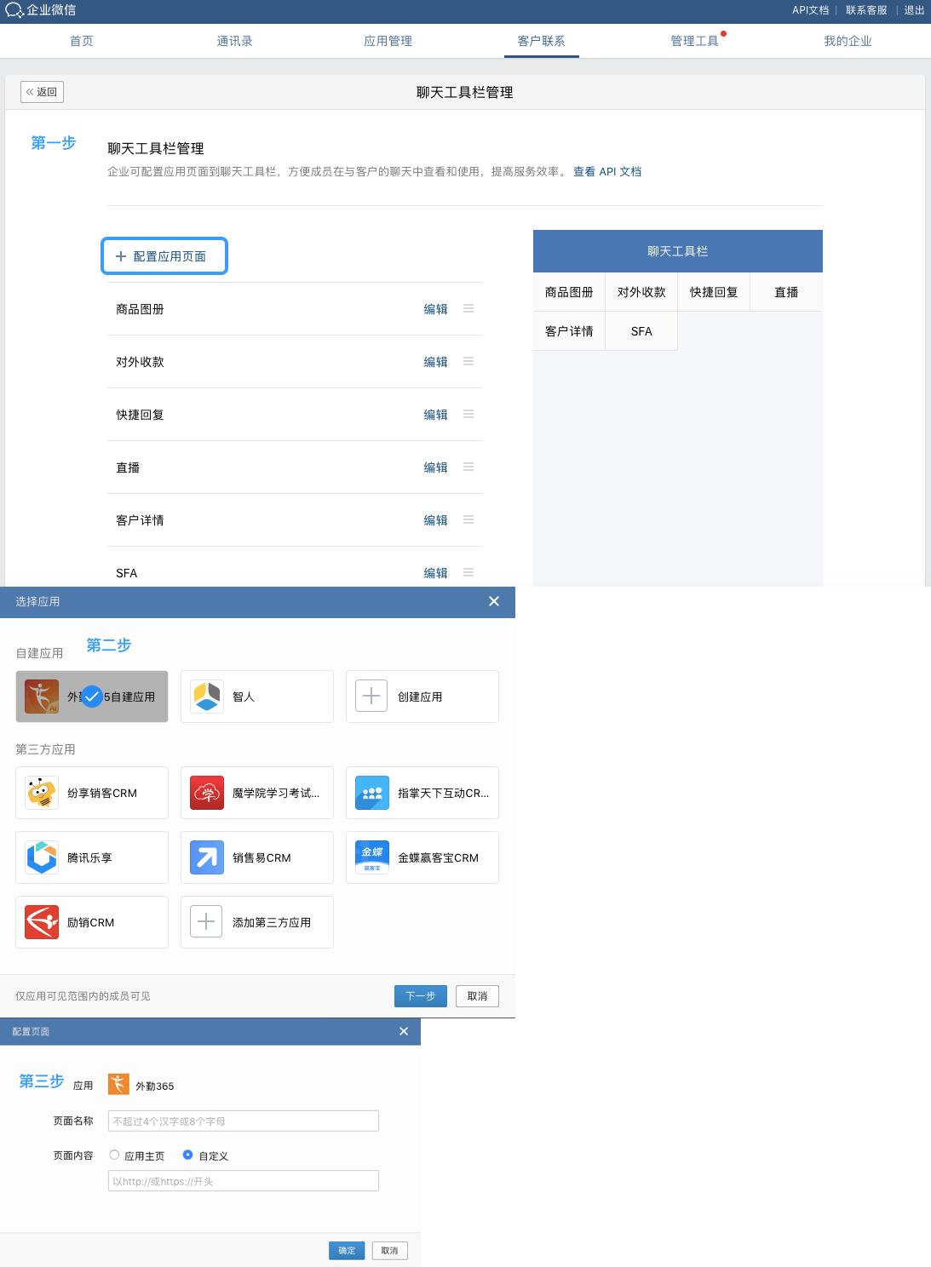
Task: Select the 智人 app icon
Action: tap(207, 697)
